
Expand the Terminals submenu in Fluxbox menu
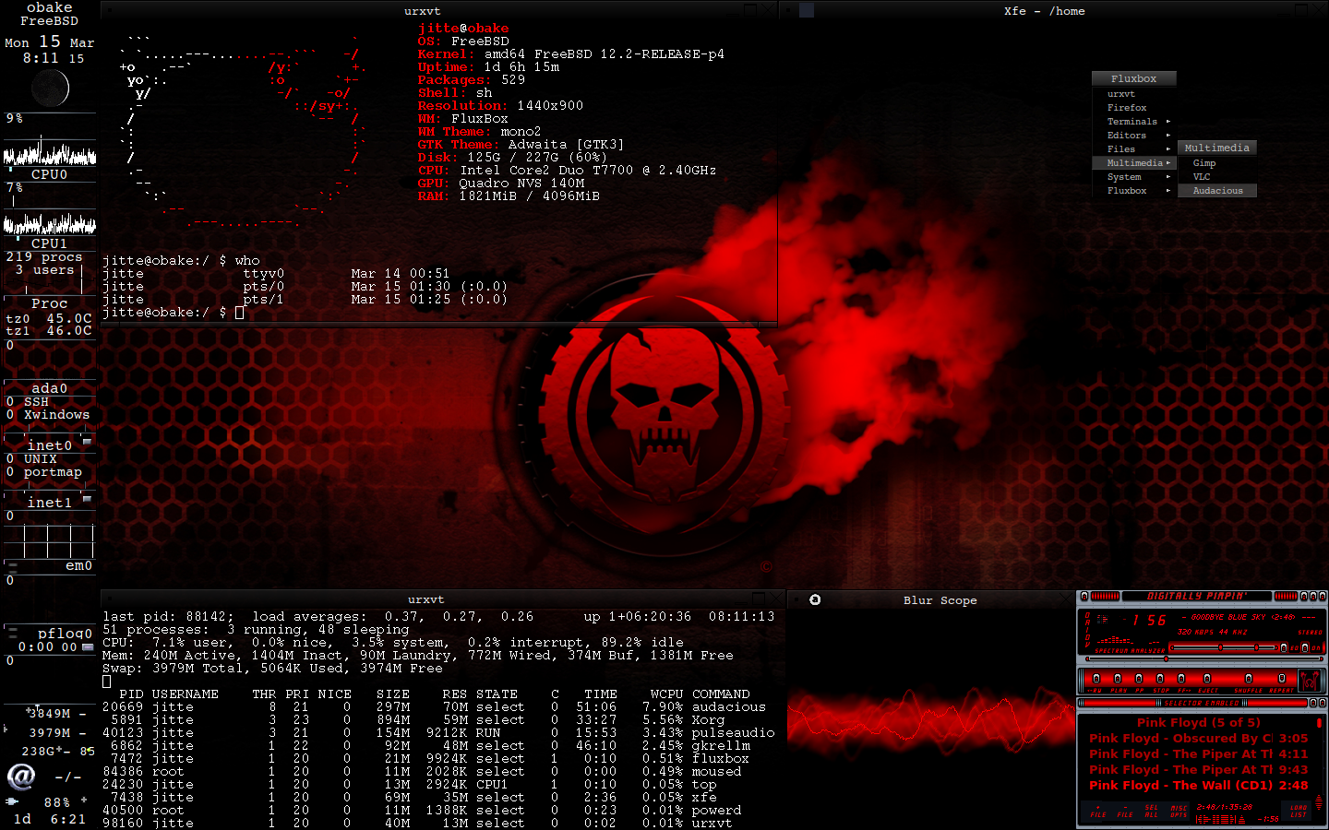click(x=1133, y=122)
